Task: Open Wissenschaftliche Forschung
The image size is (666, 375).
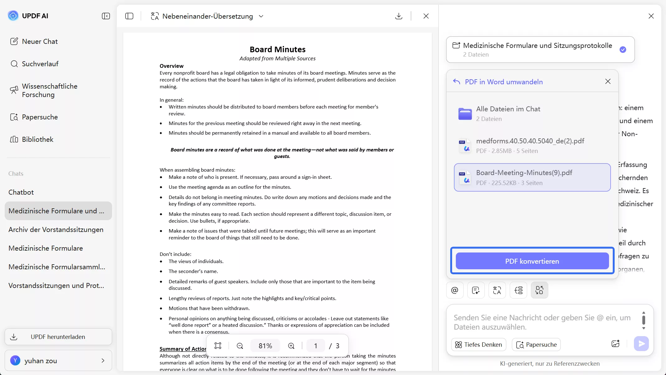Action: (x=49, y=90)
